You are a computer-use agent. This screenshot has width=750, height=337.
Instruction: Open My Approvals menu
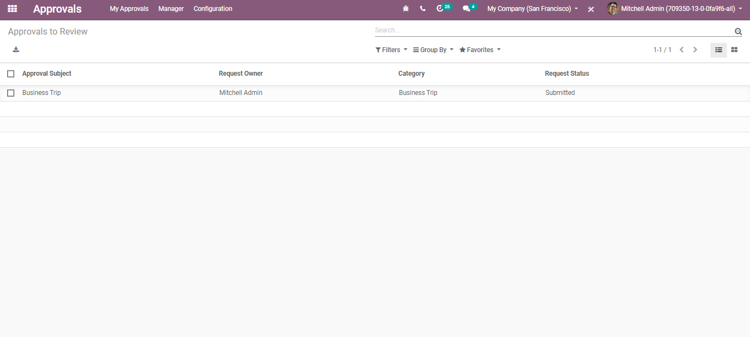129,9
